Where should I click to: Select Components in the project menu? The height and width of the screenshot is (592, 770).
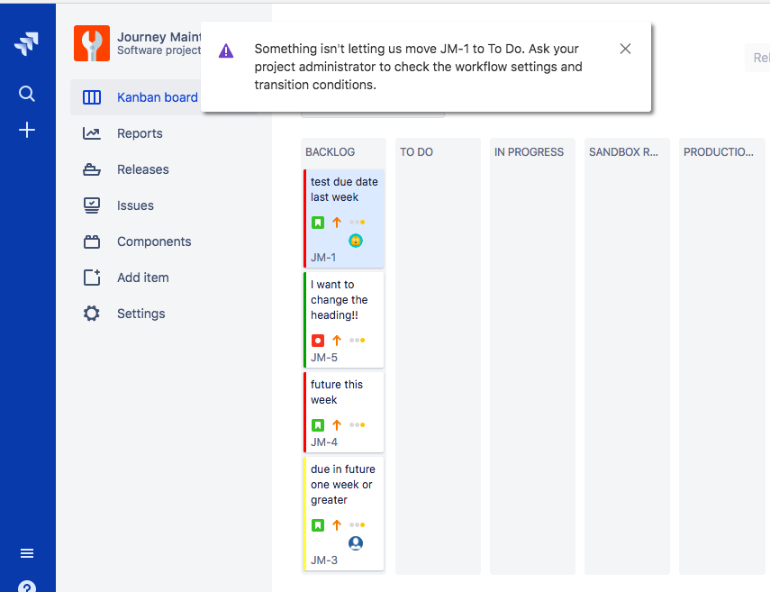point(154,241)
